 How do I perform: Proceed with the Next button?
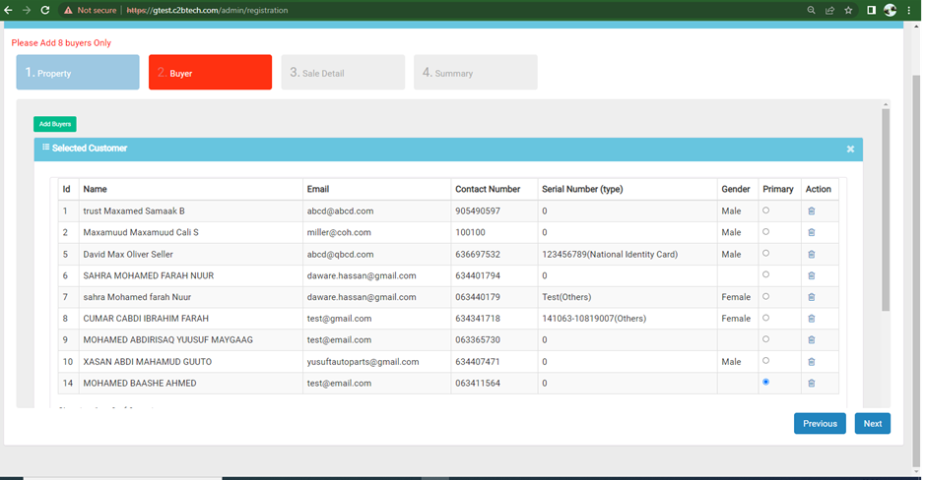[x=872, y=423]
